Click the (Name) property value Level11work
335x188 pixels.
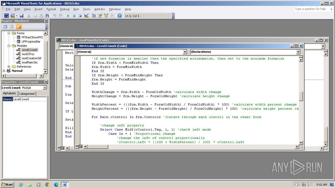30,99
